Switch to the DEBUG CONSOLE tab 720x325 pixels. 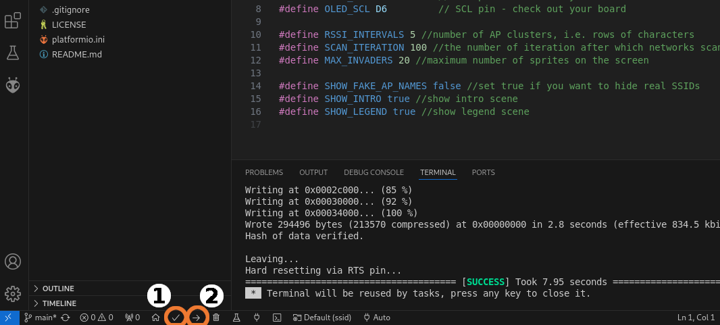tap(374, 172)
